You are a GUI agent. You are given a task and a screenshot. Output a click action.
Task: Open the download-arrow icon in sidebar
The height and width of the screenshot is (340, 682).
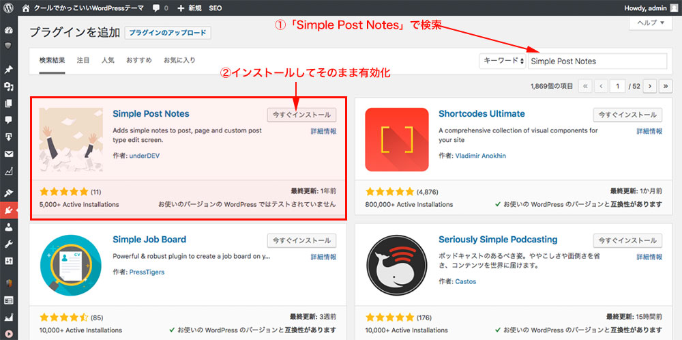8,137
